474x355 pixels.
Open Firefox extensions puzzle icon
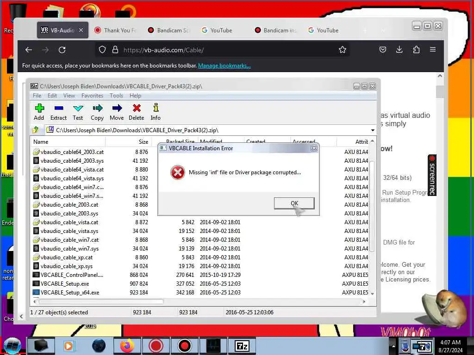click(x=416, y=49)
